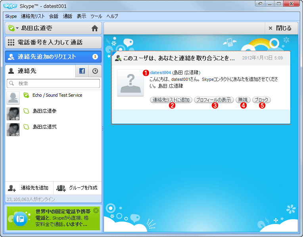Open the 連絡先リスト menu
The image size is (303, 237).
tap(33, 16)
